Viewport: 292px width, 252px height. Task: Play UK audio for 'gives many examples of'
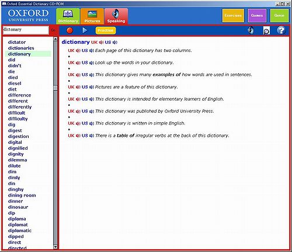coord(78,75)
